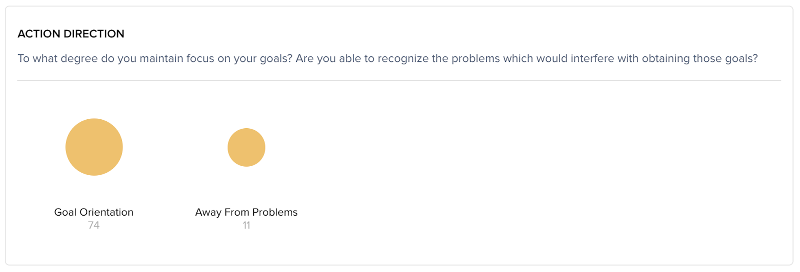The height and width of the screenshot is (272, 800).
Task: Click the sentence about recognizing interfering problems
Action: click(526, 58)
